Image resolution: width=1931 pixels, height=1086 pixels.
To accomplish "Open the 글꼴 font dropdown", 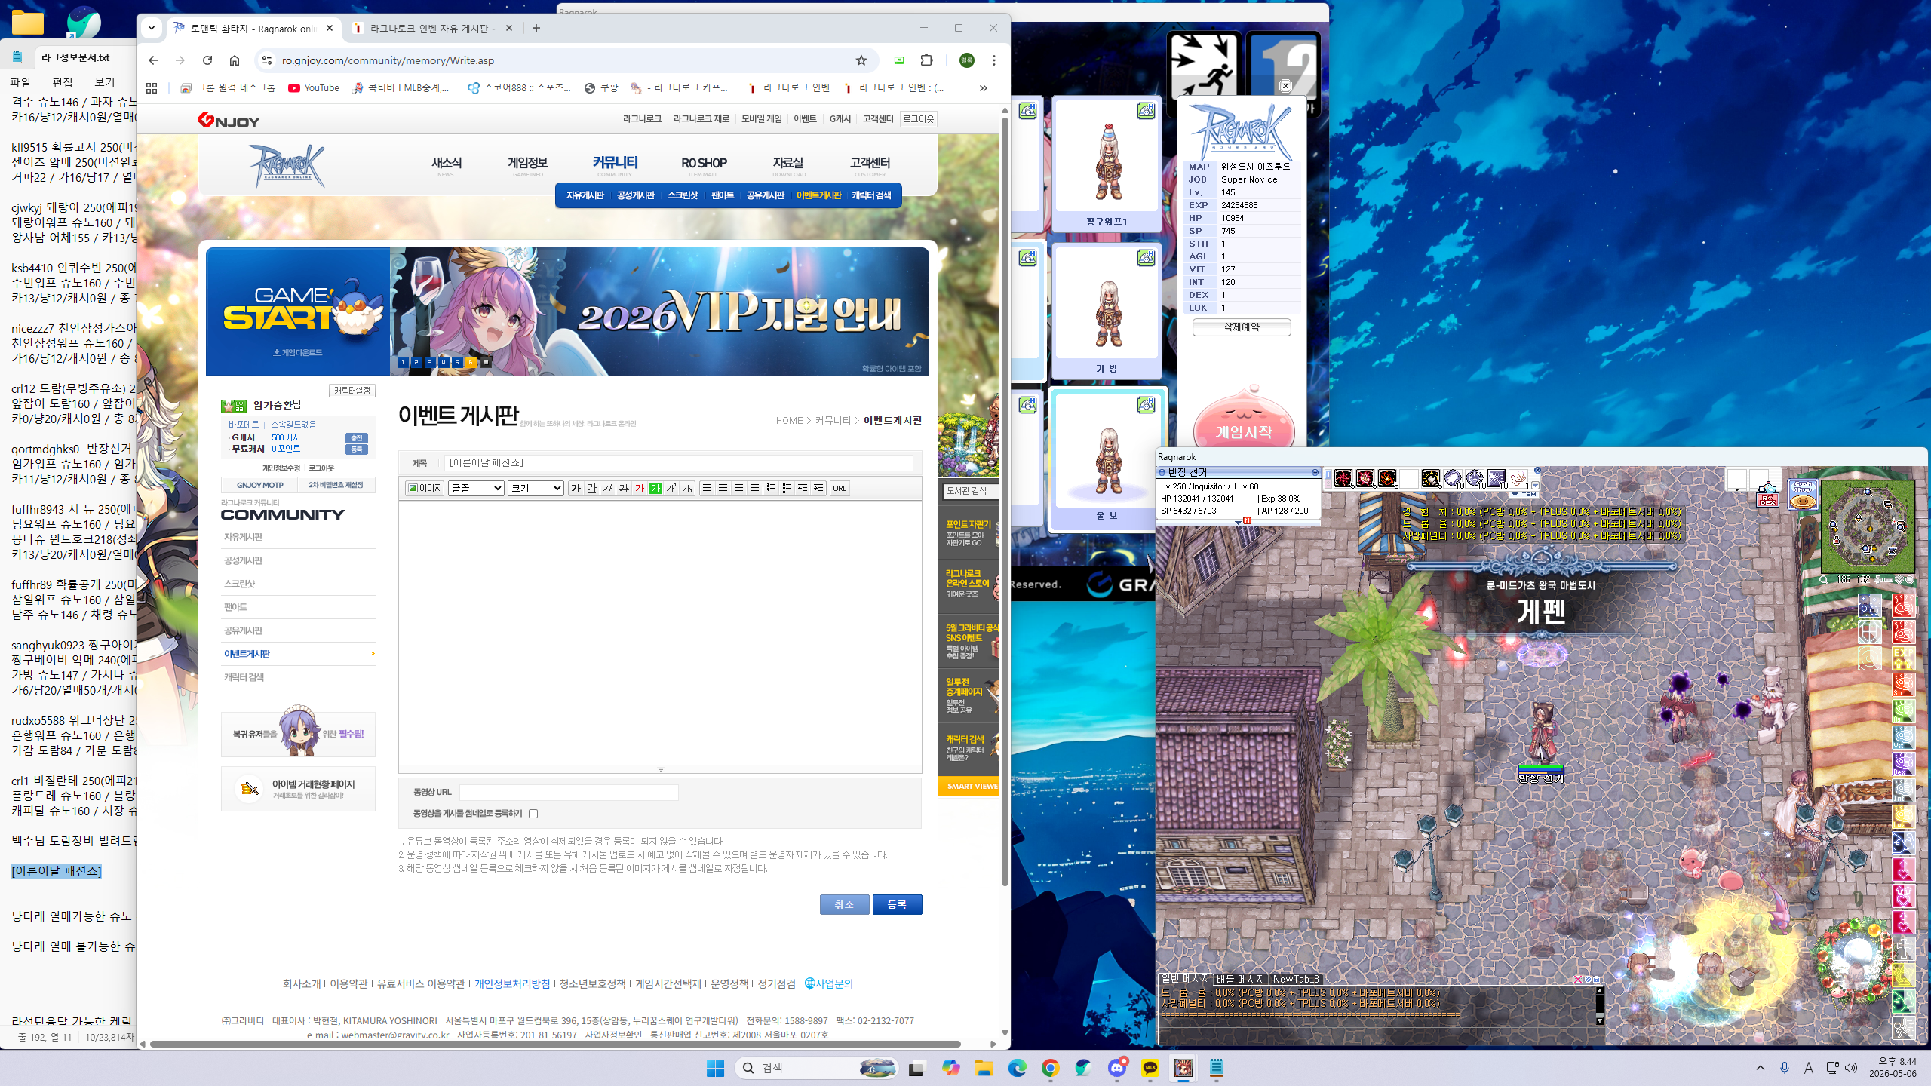I will tap(476, 488).
